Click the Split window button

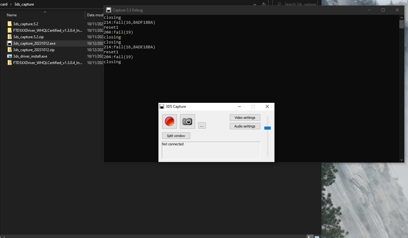(x=176, y=136)
